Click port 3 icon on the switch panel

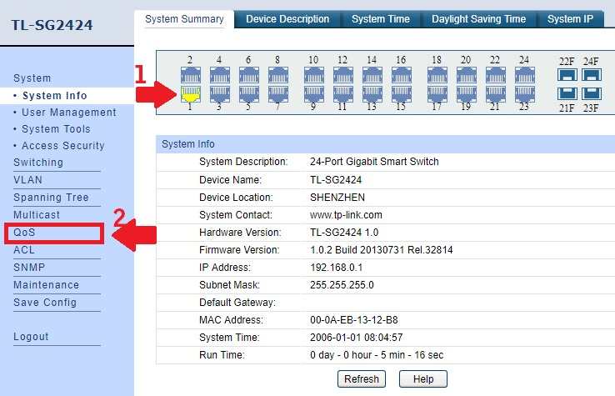click(x=220, y=94)
